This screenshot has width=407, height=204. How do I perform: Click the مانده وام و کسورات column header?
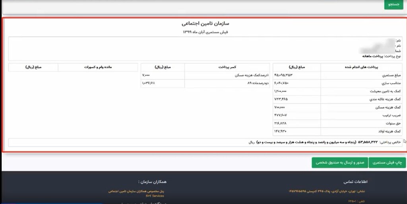click(x=98, y=67)
